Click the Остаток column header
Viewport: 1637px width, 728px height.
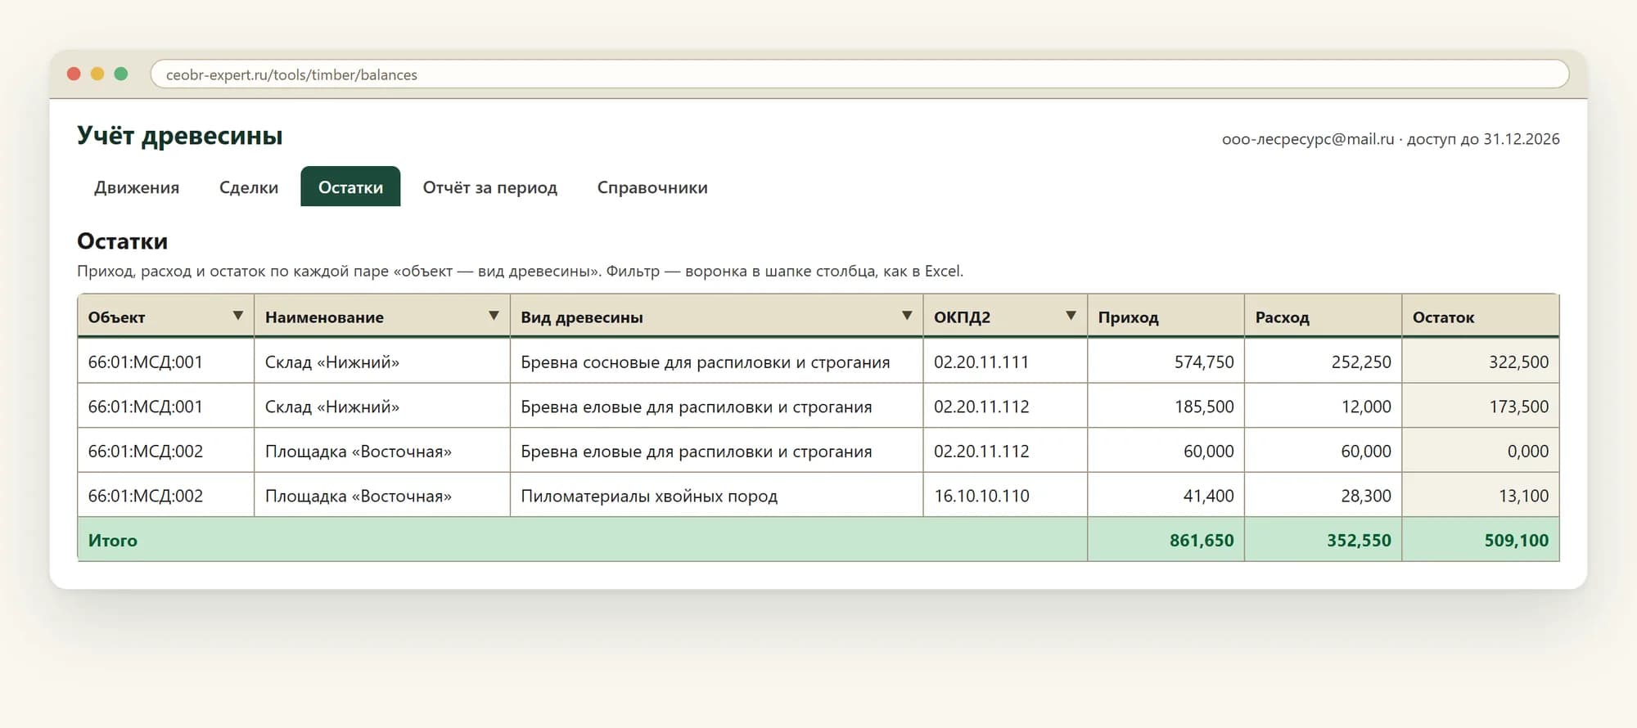click(1480, 317)
